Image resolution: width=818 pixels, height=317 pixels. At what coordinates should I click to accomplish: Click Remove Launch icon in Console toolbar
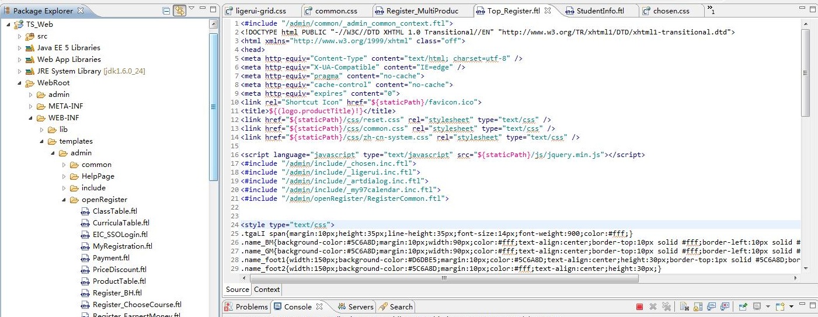[653, 306]
